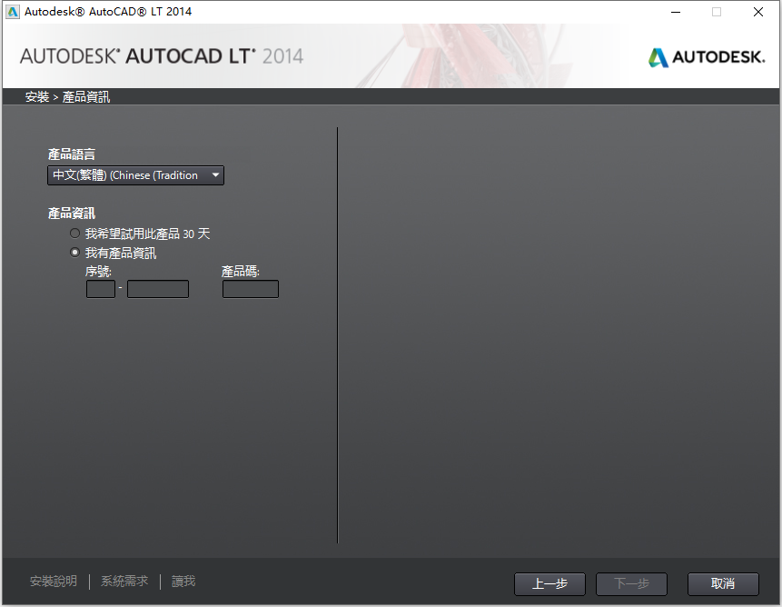The image size is (782, 607).
Task: Click the AutoCAD LT title bar app icon
Action: [x=13, y=12]
